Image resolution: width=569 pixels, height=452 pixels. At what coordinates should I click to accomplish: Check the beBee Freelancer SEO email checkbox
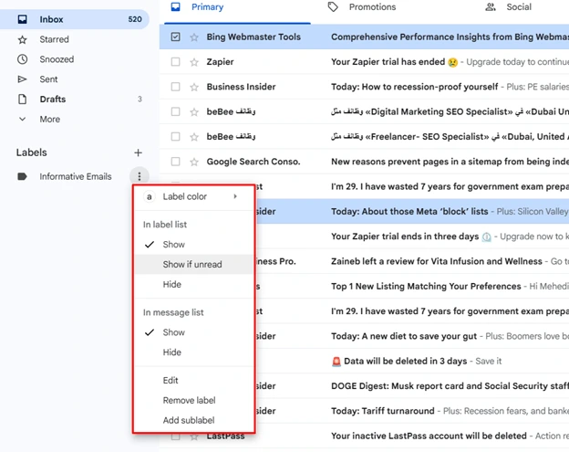point(176,137)
